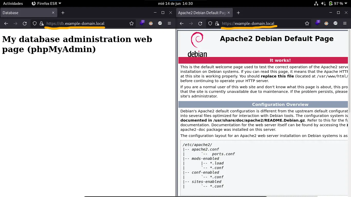
Task: Minimize the Database window
Action: click(x=155, y=13)
